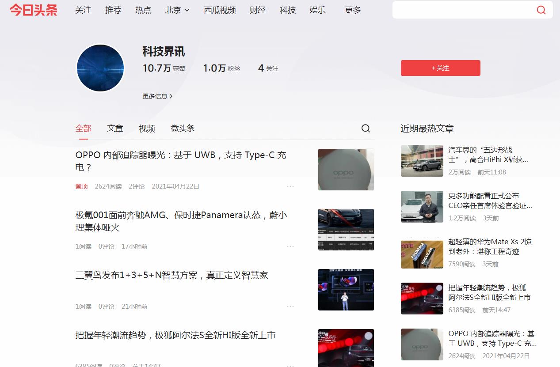Screen dimensions: 560x367
Task: Click the 近期最热文章 heading
Action: (427, 129)
